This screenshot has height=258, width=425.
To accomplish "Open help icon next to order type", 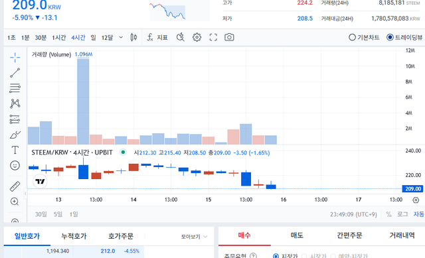I will pyautogui.click(x=253, y=256).
